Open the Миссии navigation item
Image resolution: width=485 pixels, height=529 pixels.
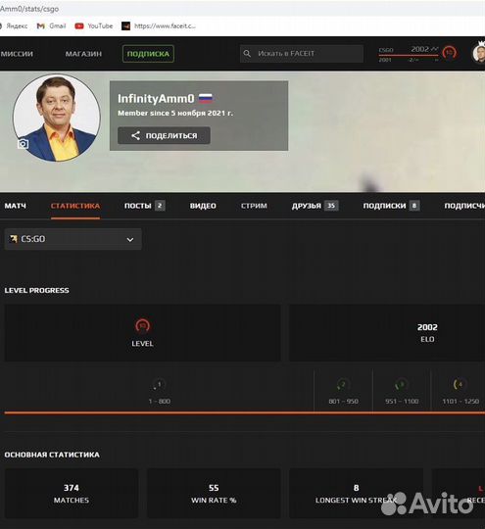pyautogui.click(x=17, y=54)
